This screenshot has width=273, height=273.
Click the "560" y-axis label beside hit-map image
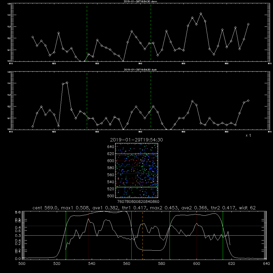[x=111, y=175]
